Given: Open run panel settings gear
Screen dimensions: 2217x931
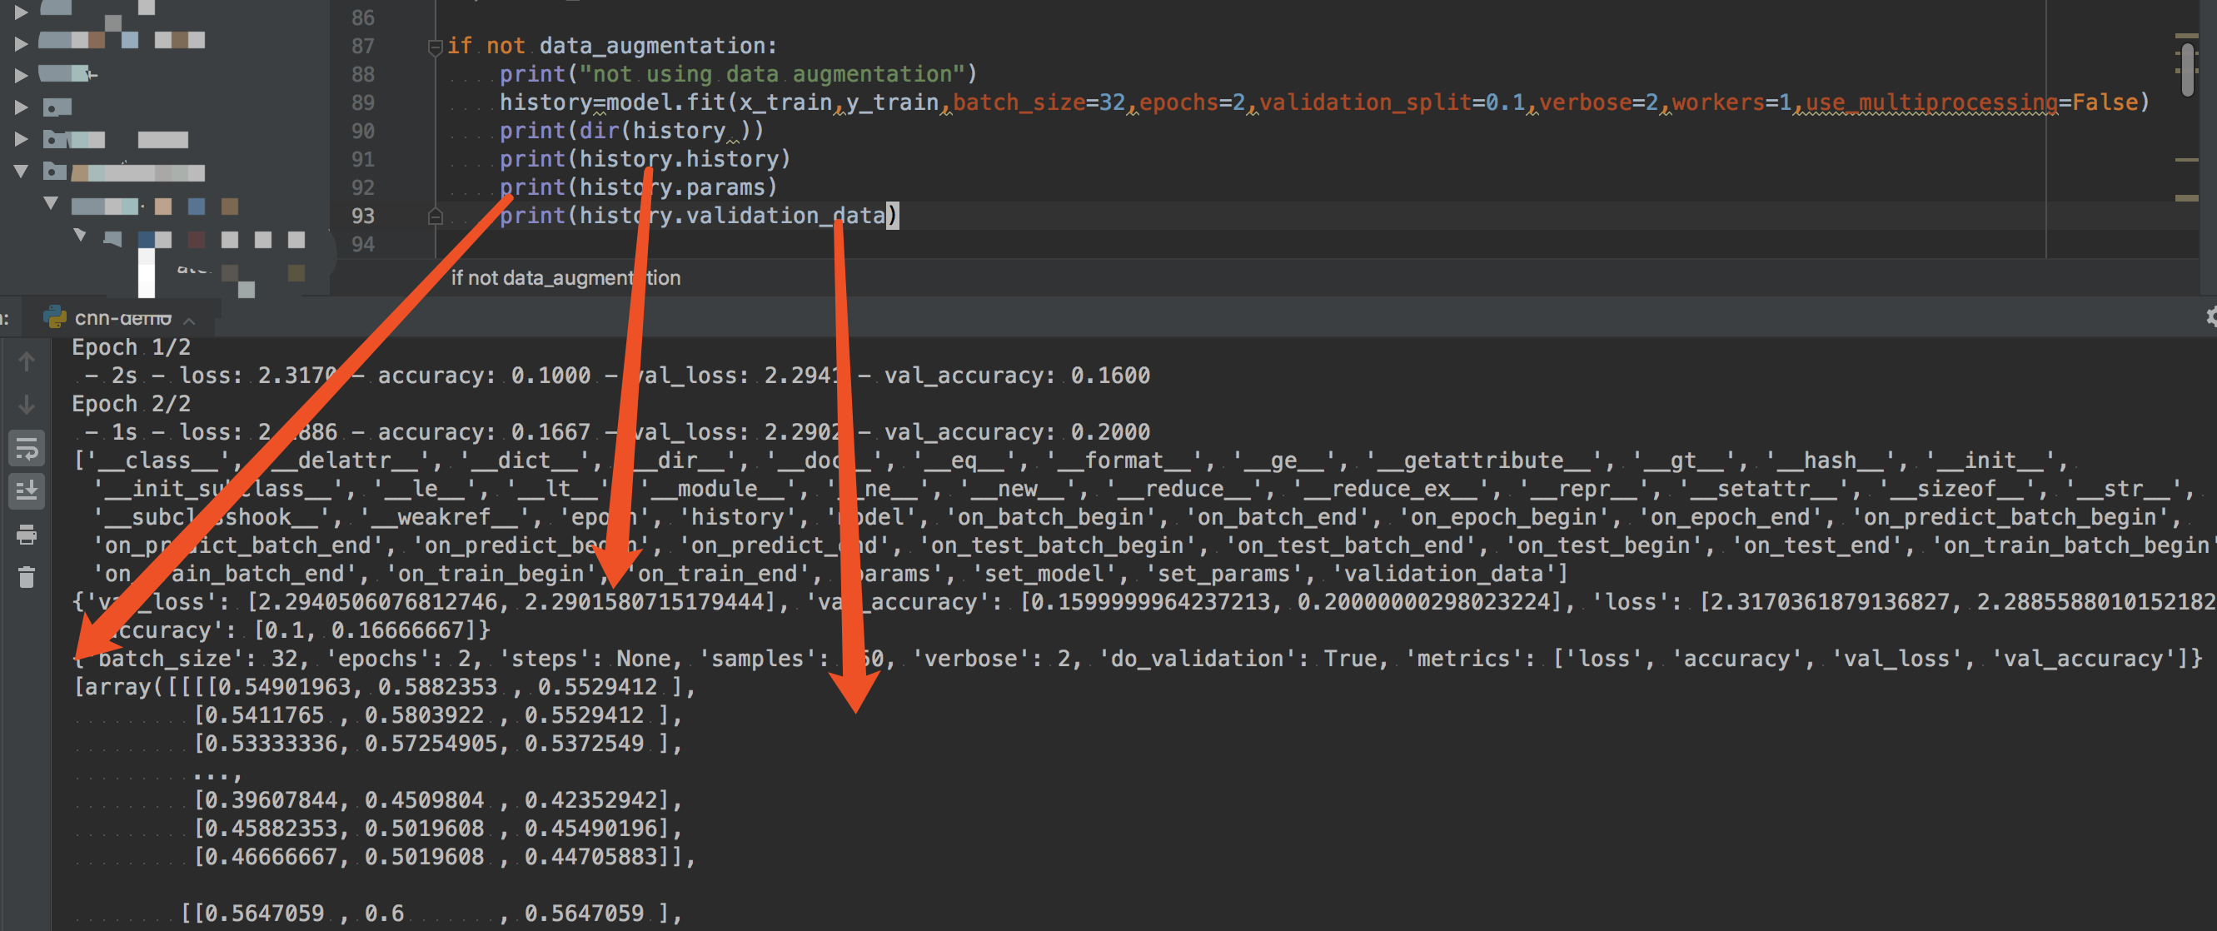Looking at the screenshot, I should pos(2210,317).
